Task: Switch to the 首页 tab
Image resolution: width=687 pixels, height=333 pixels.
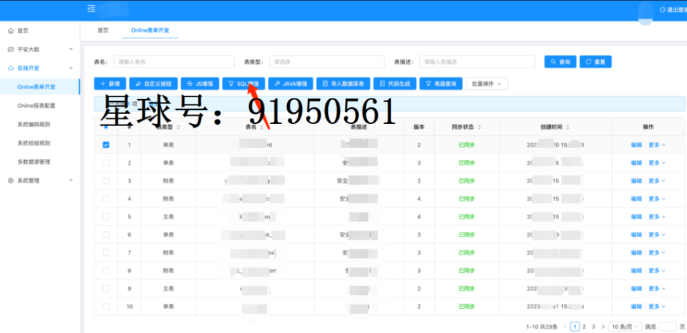Action: (103, 31)
